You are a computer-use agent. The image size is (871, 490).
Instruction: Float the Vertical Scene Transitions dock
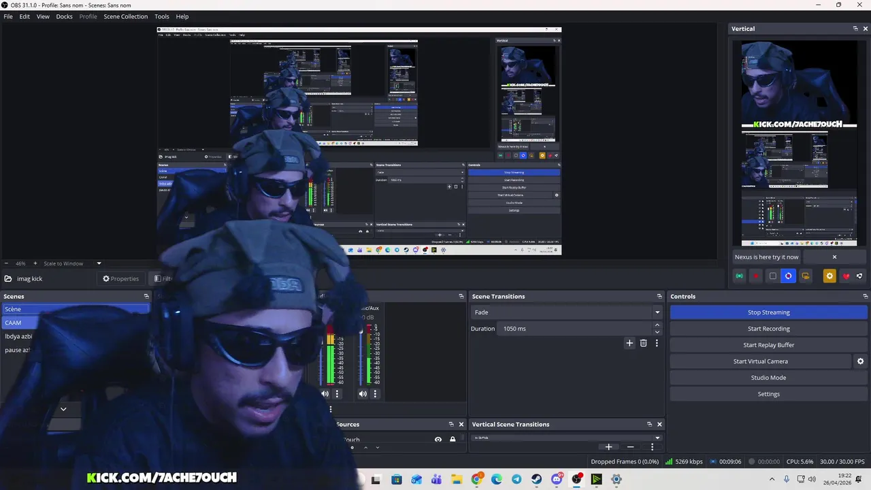[649, 424]
